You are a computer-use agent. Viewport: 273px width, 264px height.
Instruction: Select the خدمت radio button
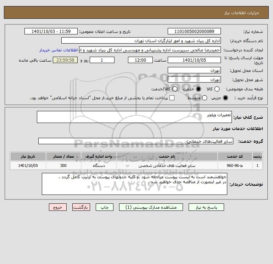pos(198,89)
